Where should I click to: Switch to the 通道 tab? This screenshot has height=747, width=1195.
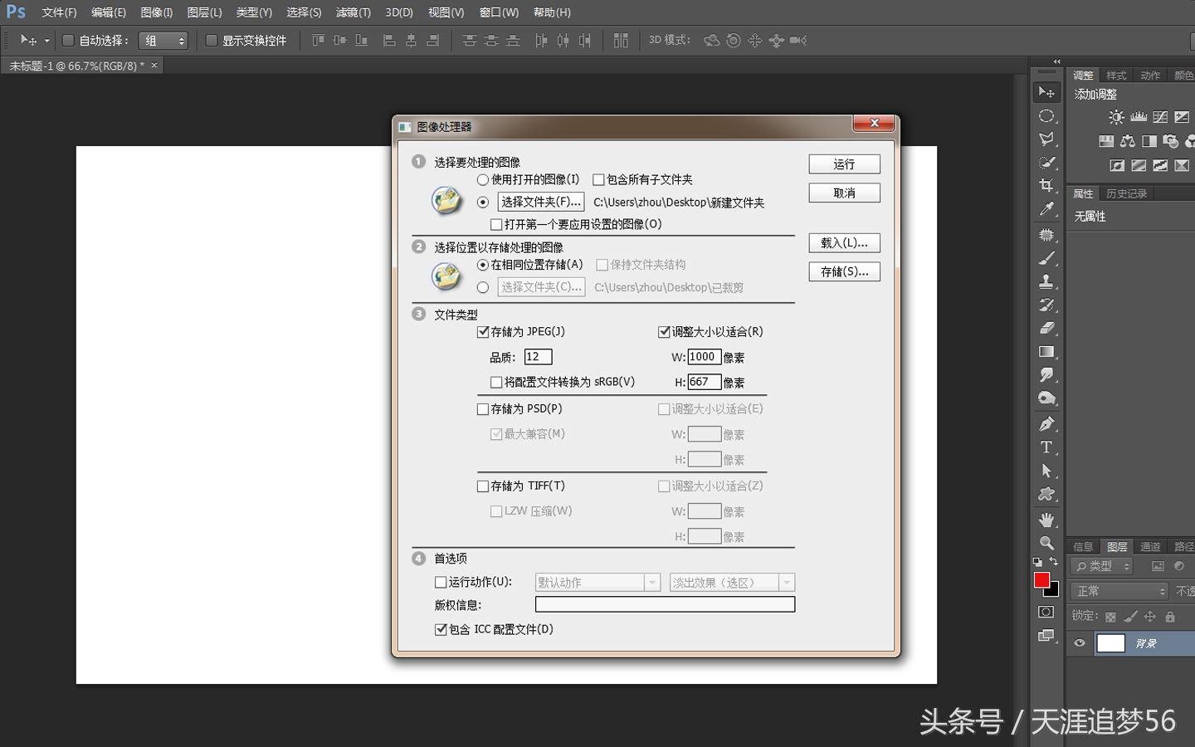pyautogui.click(x=1150, y=546)
